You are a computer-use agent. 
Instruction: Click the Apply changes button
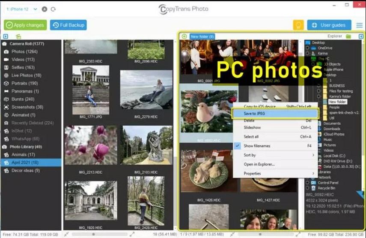pyautogui.click(x=25, y=25)
